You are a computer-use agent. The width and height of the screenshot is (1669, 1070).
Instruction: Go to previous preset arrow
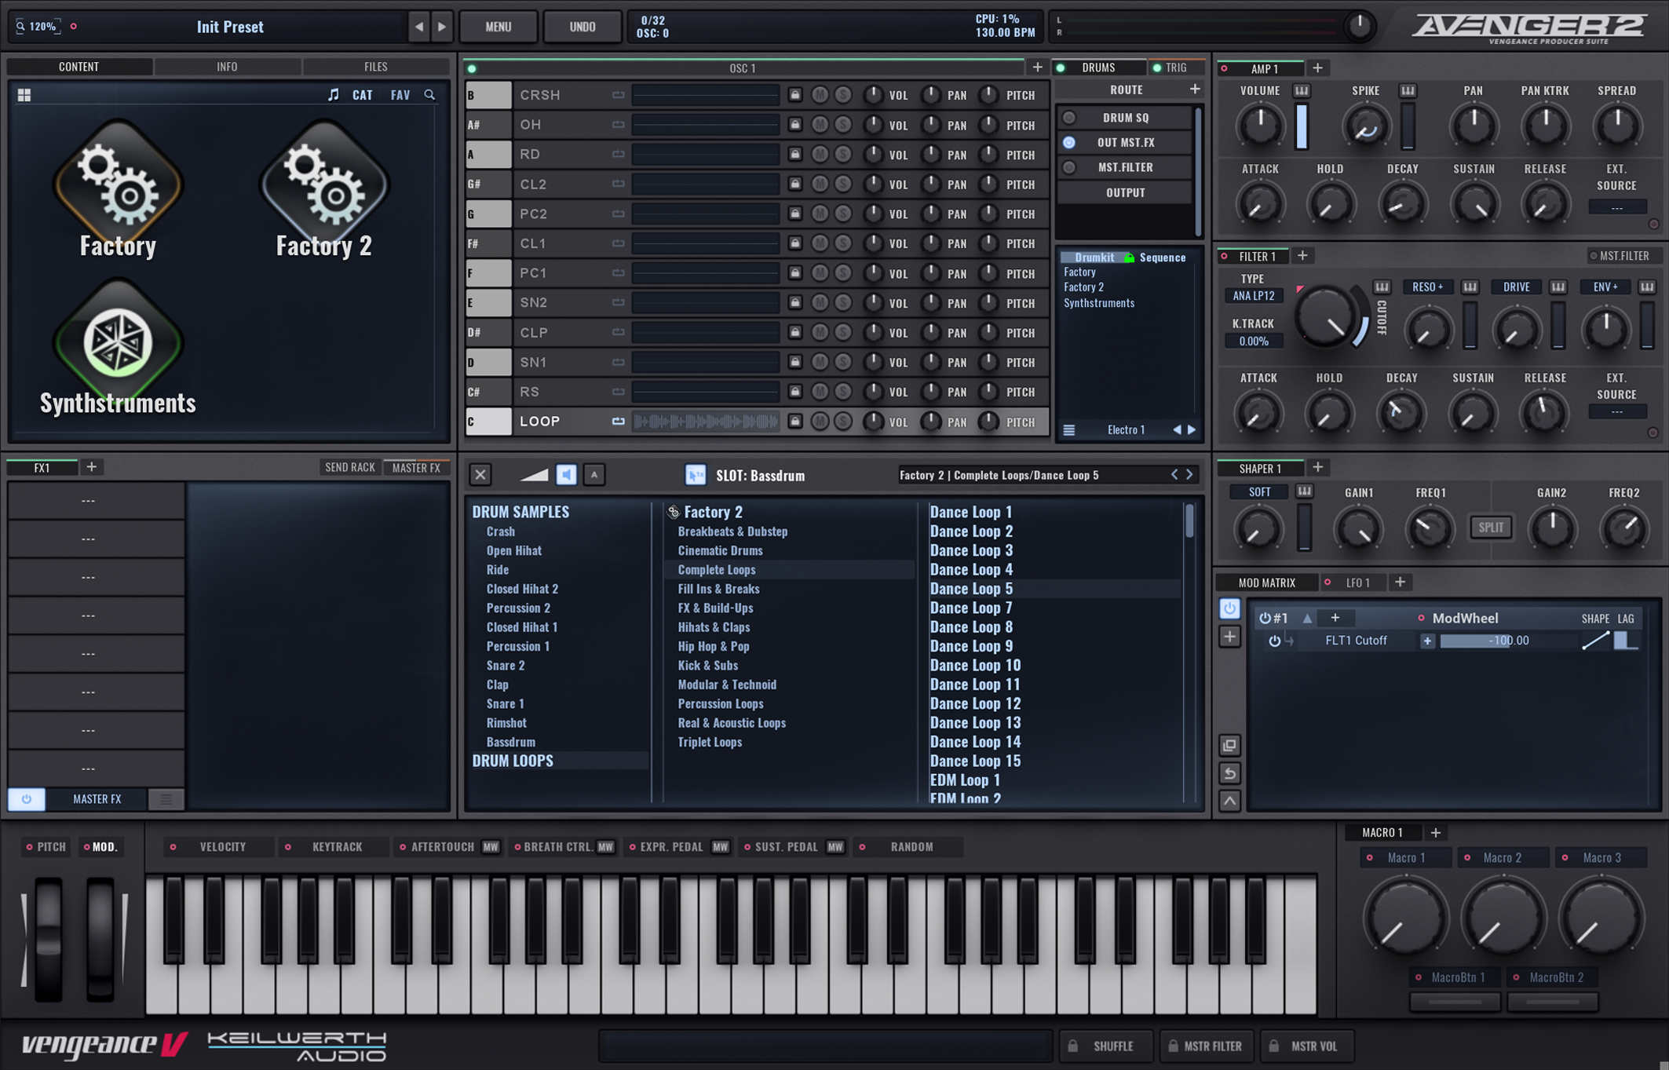pyautogui.click(x=419, y=27)
